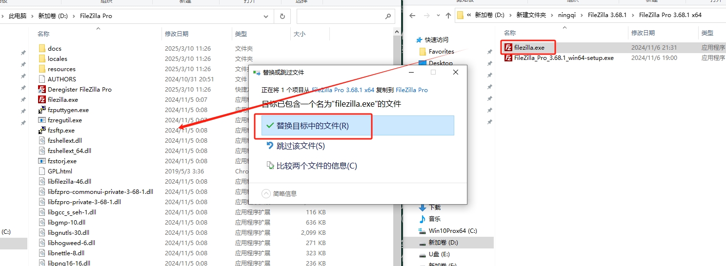Select the resources folder icon
Viewport: 726px width, 266px height.
pyautogui.click(x=42, y=69)
